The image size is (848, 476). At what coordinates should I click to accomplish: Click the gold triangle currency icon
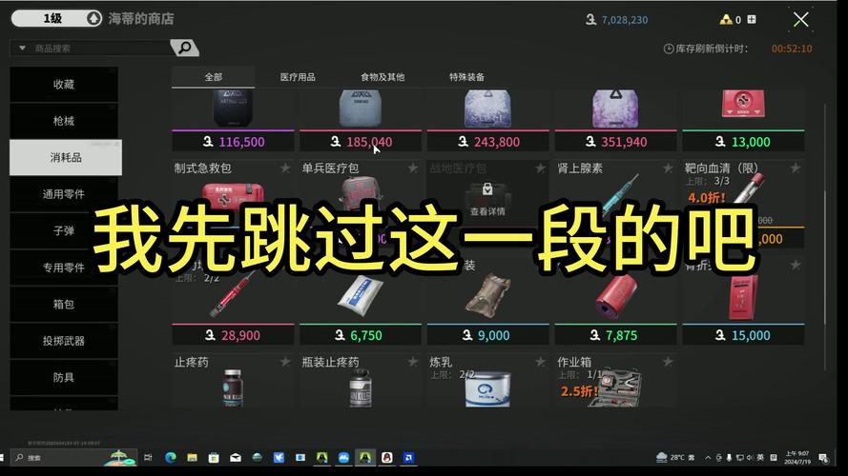coord(726,20)
